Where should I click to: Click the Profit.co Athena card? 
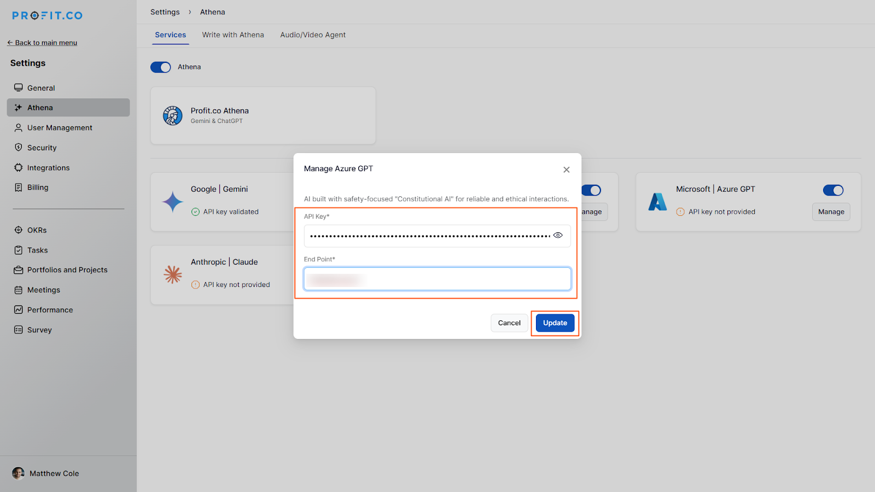(x=263, y=115)
